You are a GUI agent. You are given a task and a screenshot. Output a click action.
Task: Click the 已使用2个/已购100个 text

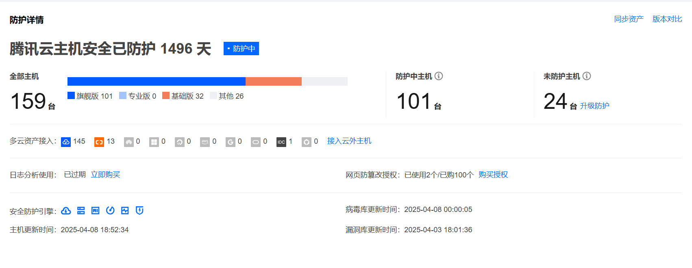click(439, 175)
